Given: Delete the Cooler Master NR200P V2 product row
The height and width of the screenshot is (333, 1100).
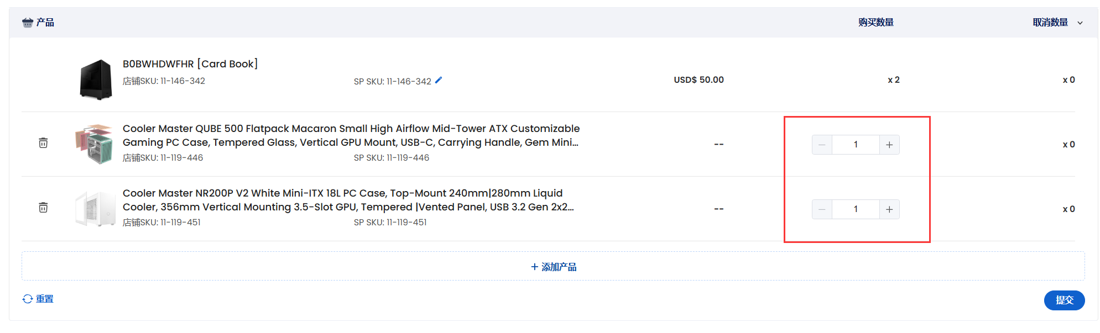Looking at the screenshot, I should (x=43, y=208).
